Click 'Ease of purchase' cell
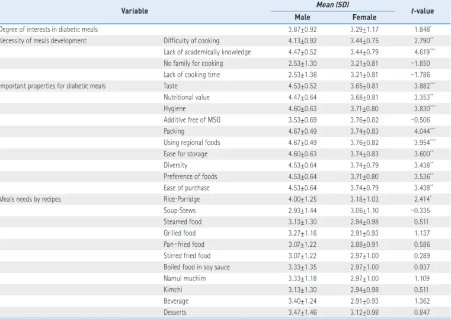 click(x=186, y=188)
